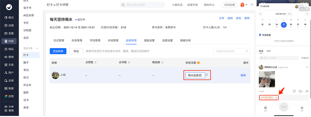Click the orange info icon next to 标签设置
The image size is (311, 117).
click(x=199, y=63)
